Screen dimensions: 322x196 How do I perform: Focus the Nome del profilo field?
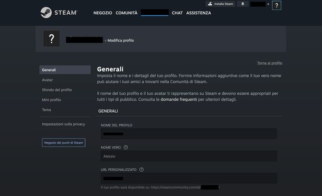coord(189,134)
